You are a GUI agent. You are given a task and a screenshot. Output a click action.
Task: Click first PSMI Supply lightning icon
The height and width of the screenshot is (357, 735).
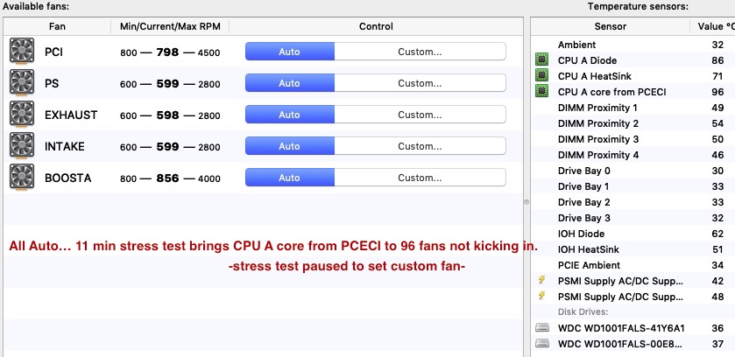542,280
